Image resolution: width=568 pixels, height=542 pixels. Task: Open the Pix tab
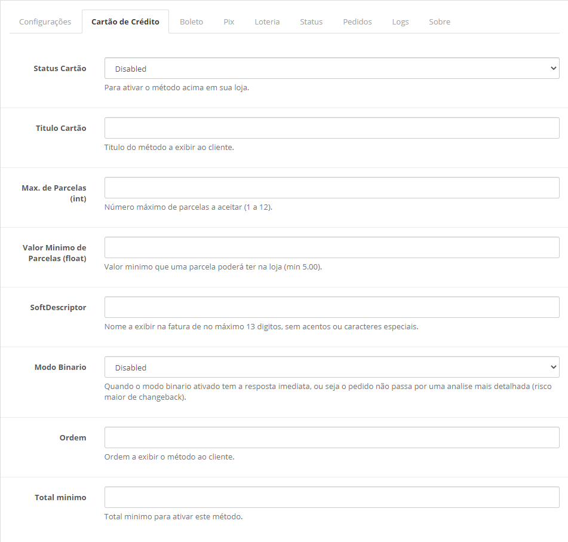coord(229,22)
